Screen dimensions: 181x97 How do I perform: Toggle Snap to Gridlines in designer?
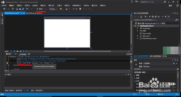click(x=20, y=51)
